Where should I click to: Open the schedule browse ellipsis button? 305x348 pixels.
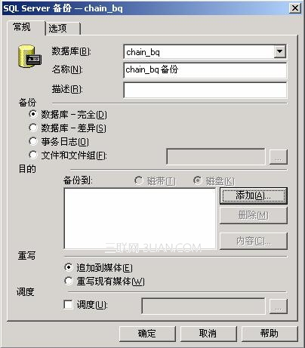(278, 306)
